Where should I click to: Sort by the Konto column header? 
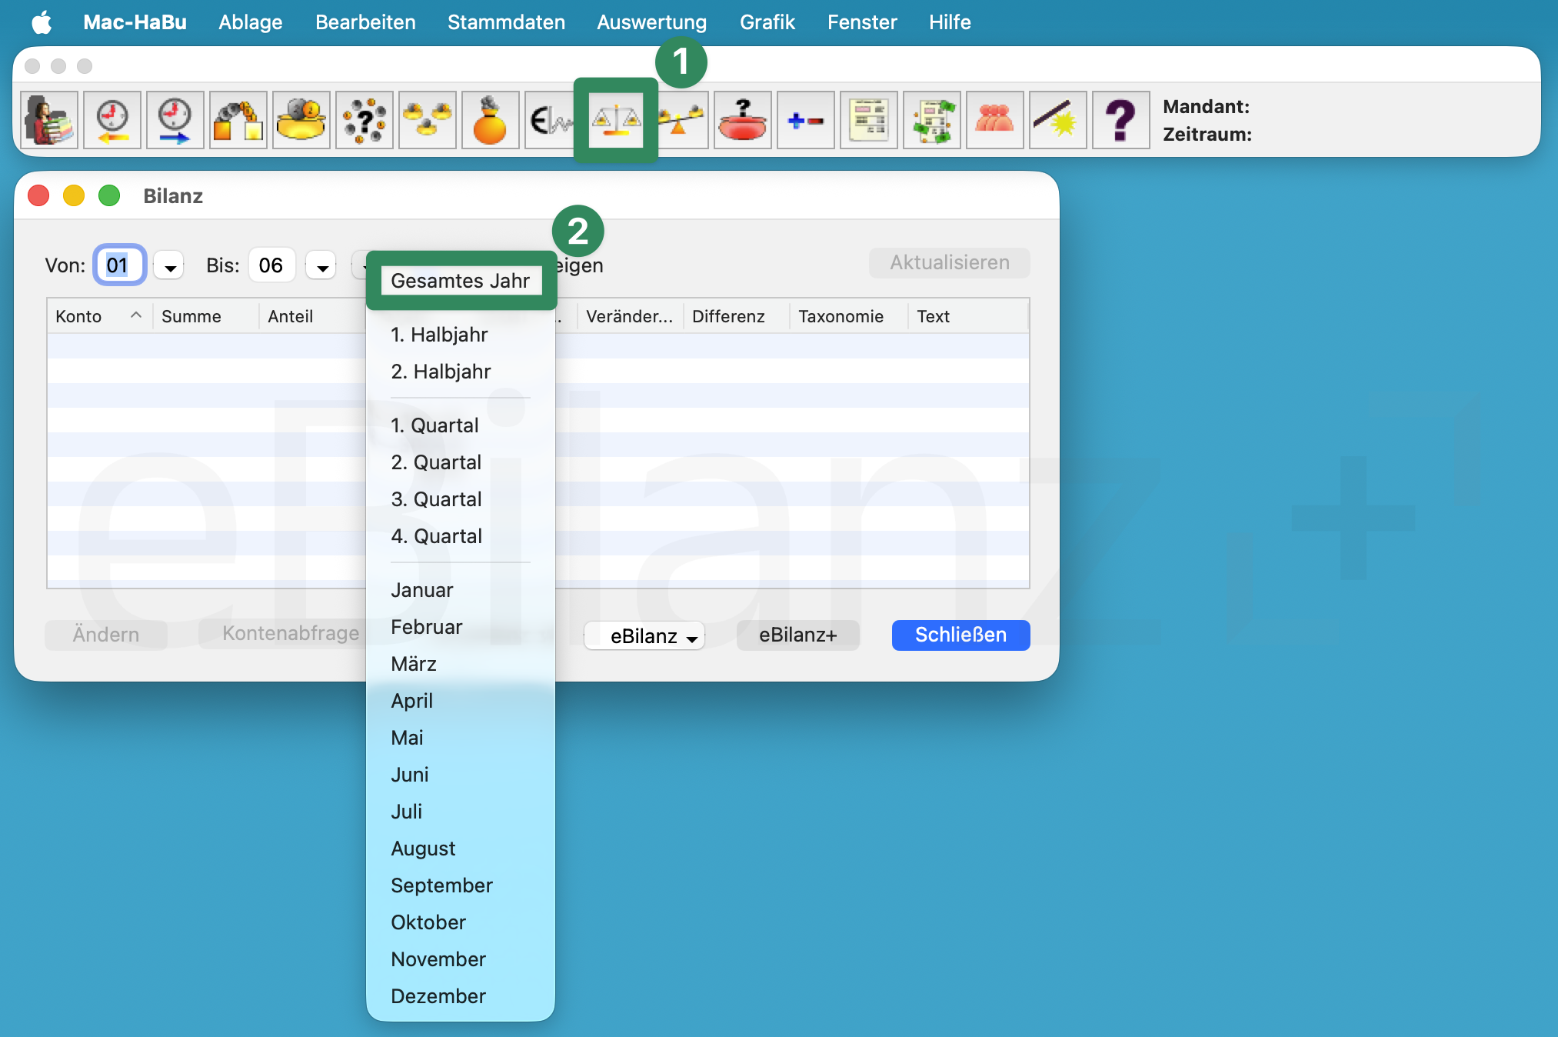pyautogui.click(x=99, y=316)
